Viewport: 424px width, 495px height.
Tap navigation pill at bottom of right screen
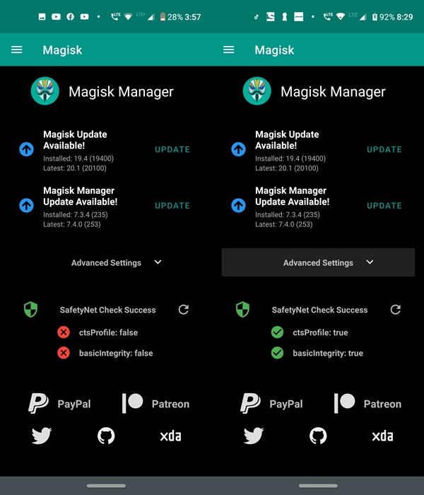pos(318,486)
